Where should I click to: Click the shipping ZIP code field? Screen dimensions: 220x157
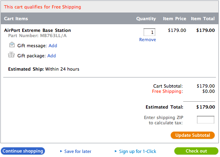coord(205,119)
